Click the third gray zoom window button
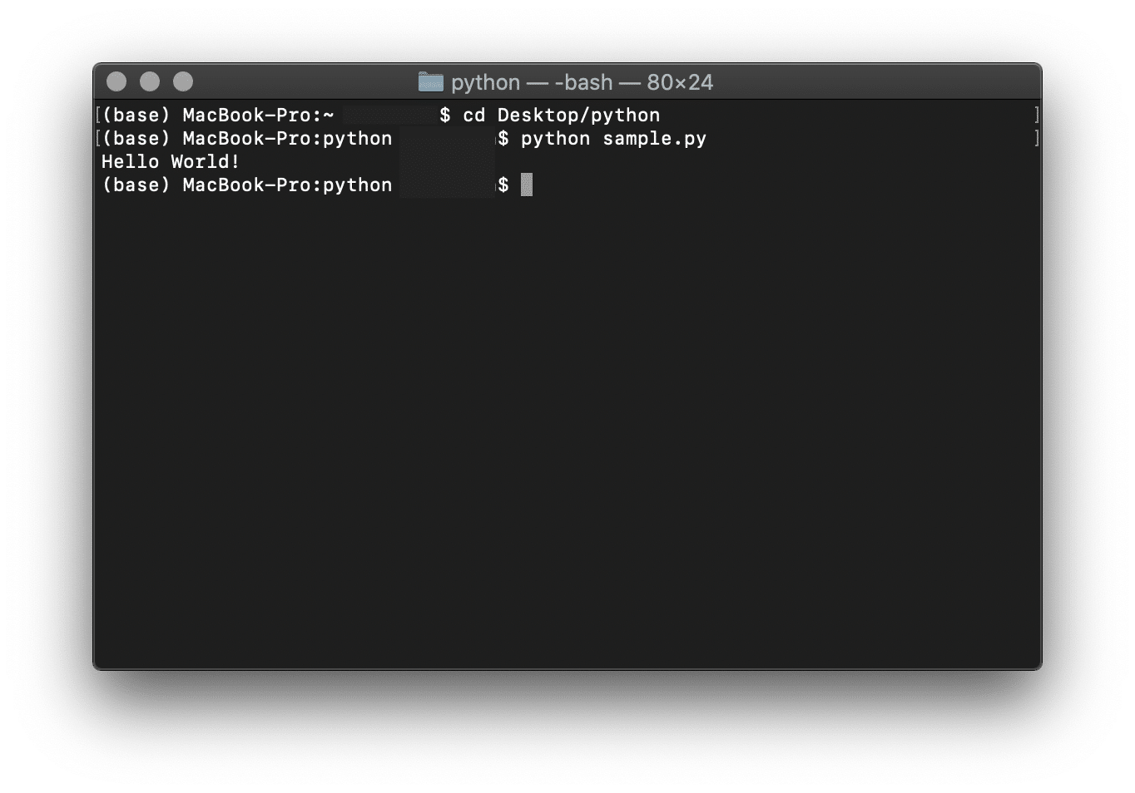1135x793 pixels. [183, 81]
